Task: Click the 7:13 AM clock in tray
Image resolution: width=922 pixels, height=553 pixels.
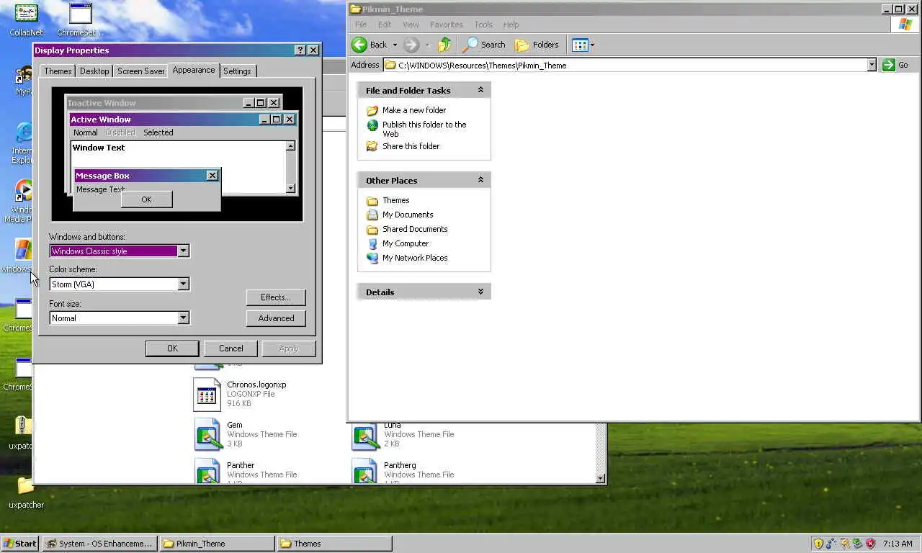Action: pyautogui.click(x=898, y=544)
